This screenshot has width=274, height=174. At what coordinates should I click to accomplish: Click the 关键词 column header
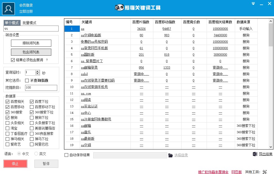click(x=87, y=22)
